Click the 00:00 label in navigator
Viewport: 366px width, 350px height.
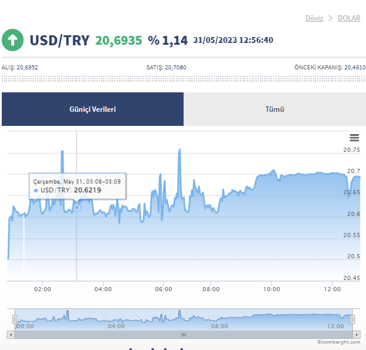point(25,326)
